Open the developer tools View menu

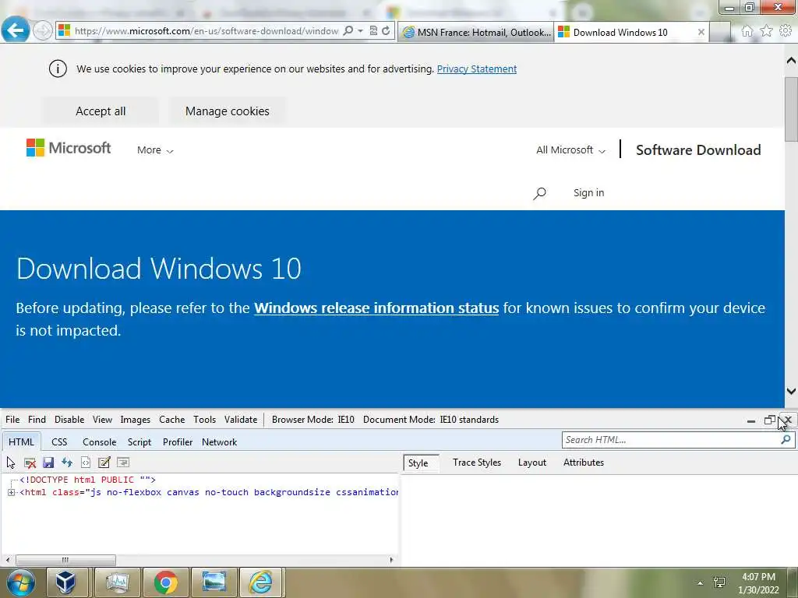102,420
